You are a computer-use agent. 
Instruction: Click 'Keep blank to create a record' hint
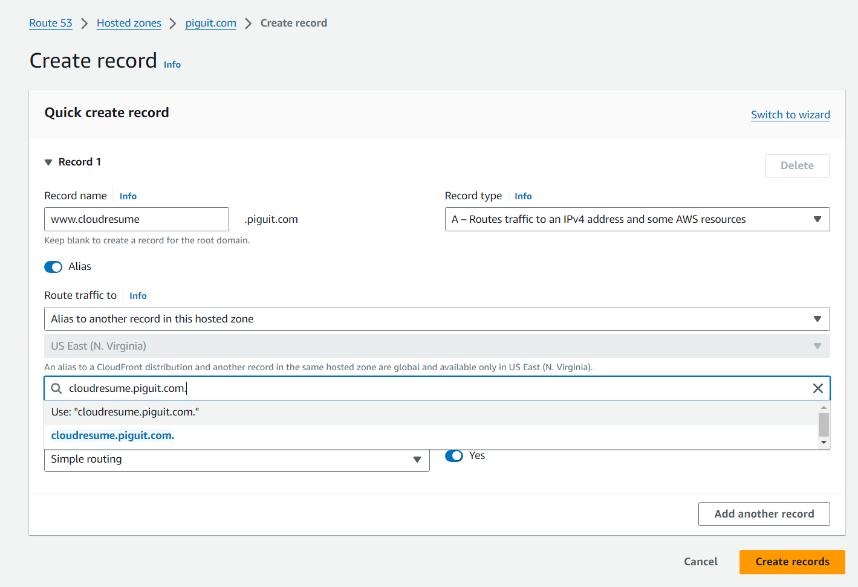[x=147, y=240]
